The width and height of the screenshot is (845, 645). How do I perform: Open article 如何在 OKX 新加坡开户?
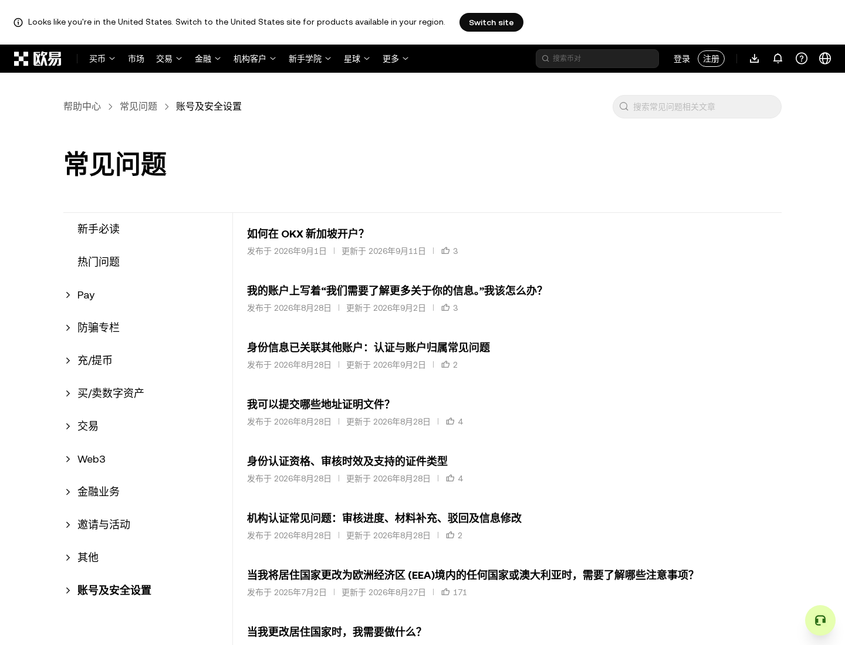point(306,233)
